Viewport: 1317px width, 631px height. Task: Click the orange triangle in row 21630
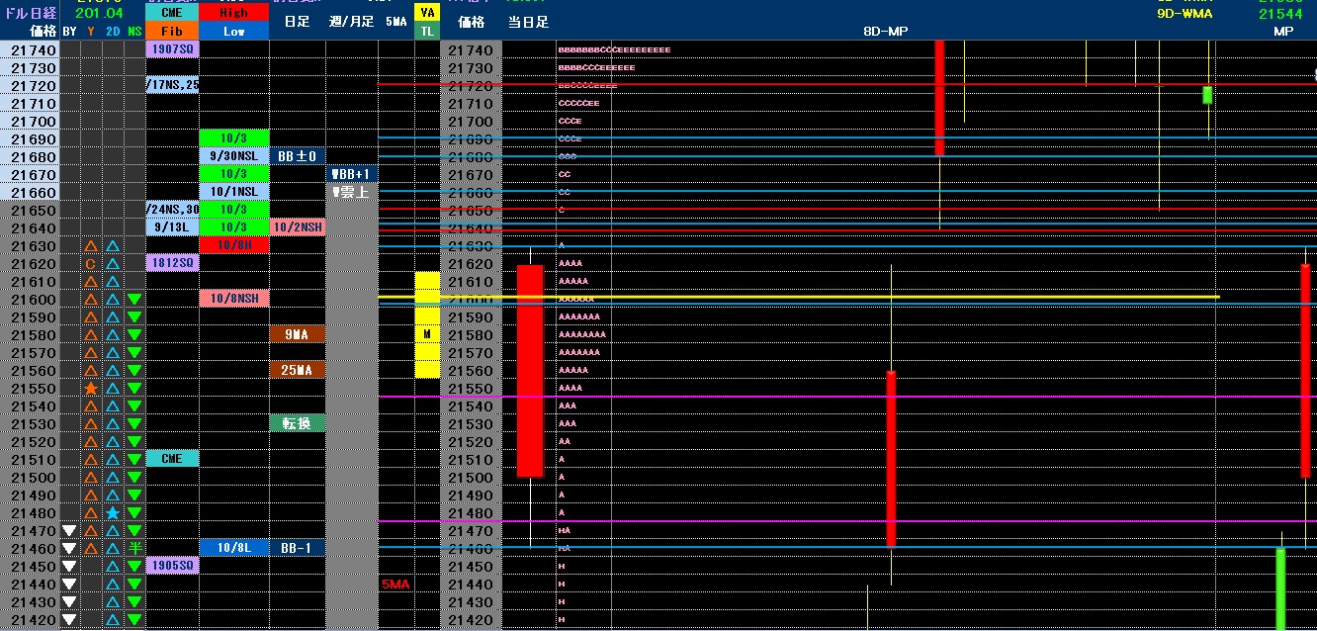(x=90, y=246)
